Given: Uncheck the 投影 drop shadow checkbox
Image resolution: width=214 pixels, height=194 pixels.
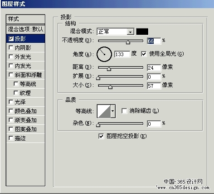Looking at the screenshot, I should coord(11,39).
